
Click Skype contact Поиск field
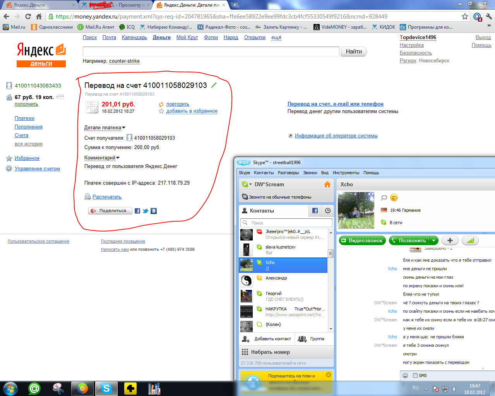coord(286,223)
